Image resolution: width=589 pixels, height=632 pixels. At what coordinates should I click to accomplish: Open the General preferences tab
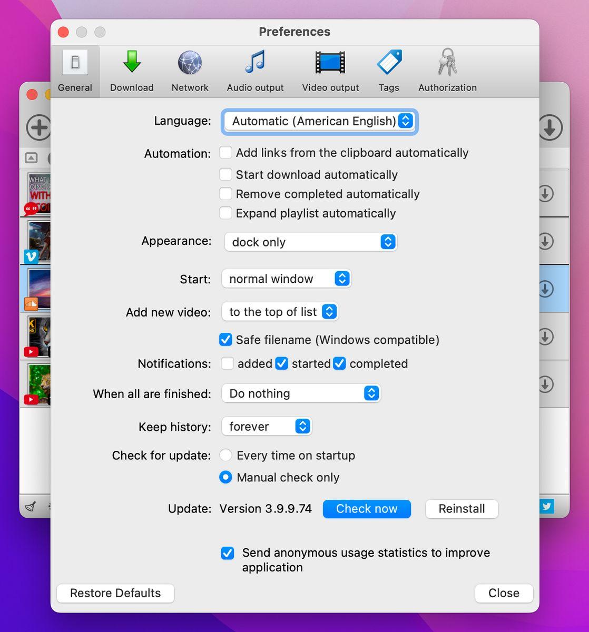75,72
